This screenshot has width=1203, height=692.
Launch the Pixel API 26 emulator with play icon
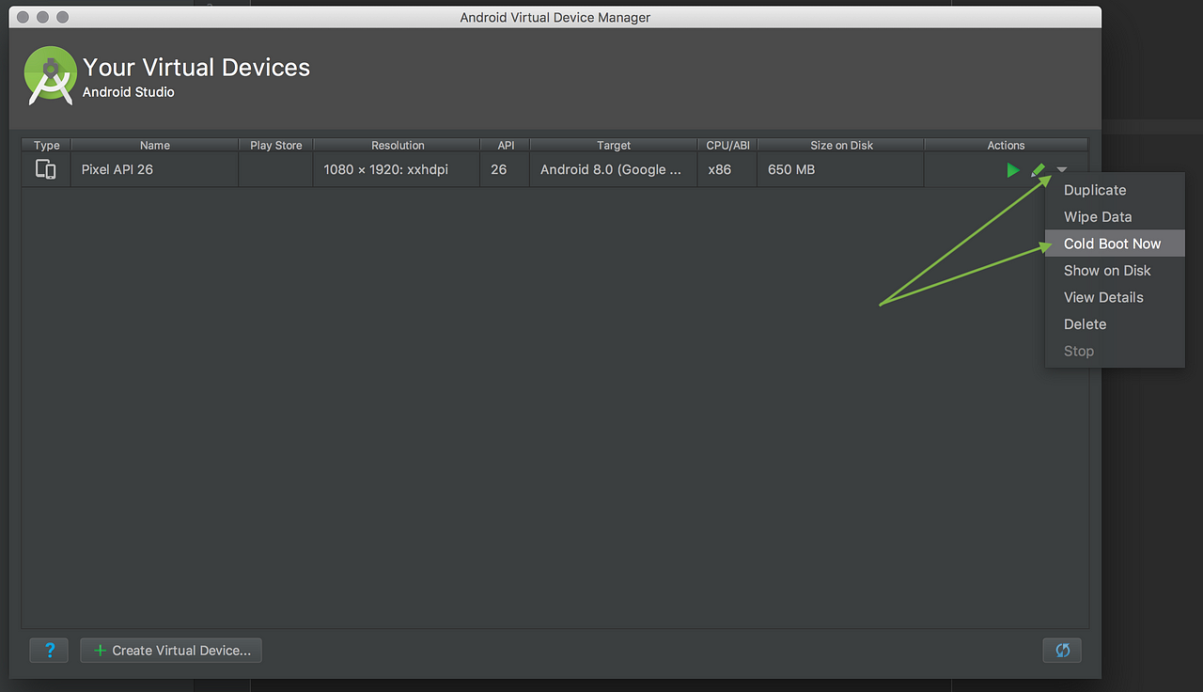tap(1012, 170)
